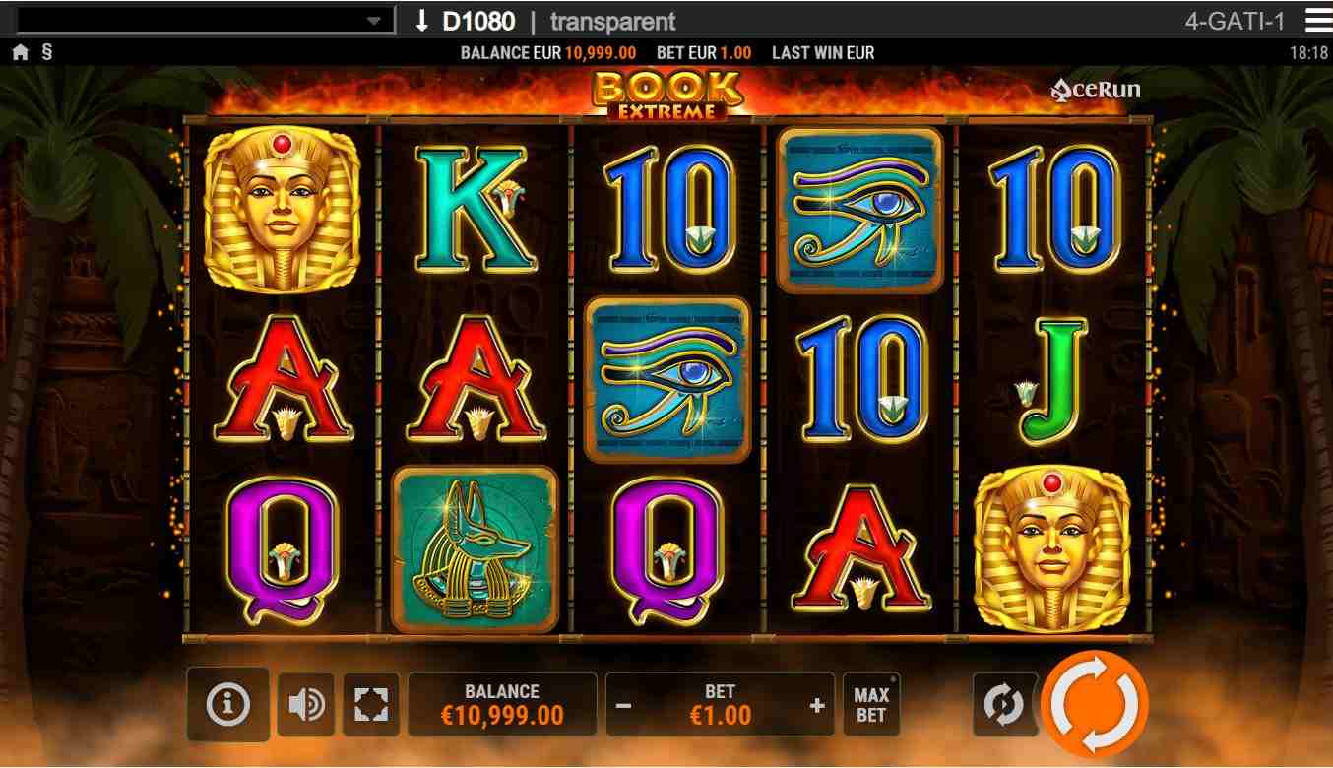Expand the top-left dropdown box
This screenshot has width=1333, height=768.
[x=207, y=21]
